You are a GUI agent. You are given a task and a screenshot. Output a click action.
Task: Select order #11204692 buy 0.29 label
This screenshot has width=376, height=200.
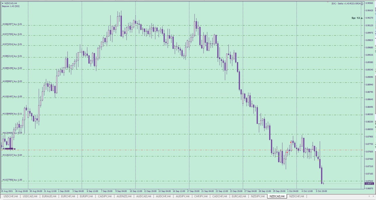pos(12,133)
